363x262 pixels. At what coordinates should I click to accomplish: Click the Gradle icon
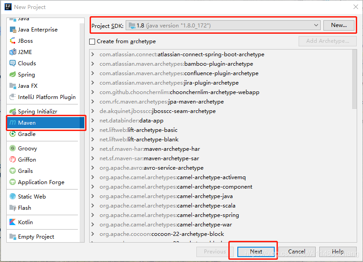point(13,134)
